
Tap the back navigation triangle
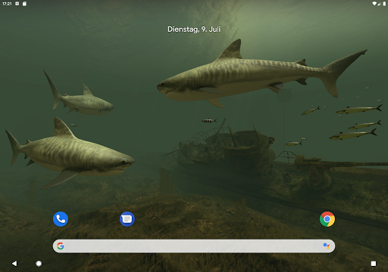(14, 264)
